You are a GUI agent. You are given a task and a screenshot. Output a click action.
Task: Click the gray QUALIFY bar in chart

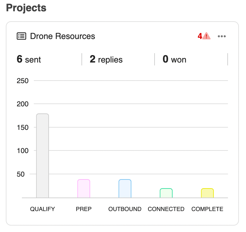pyautogui.click(x=43, y=156)
